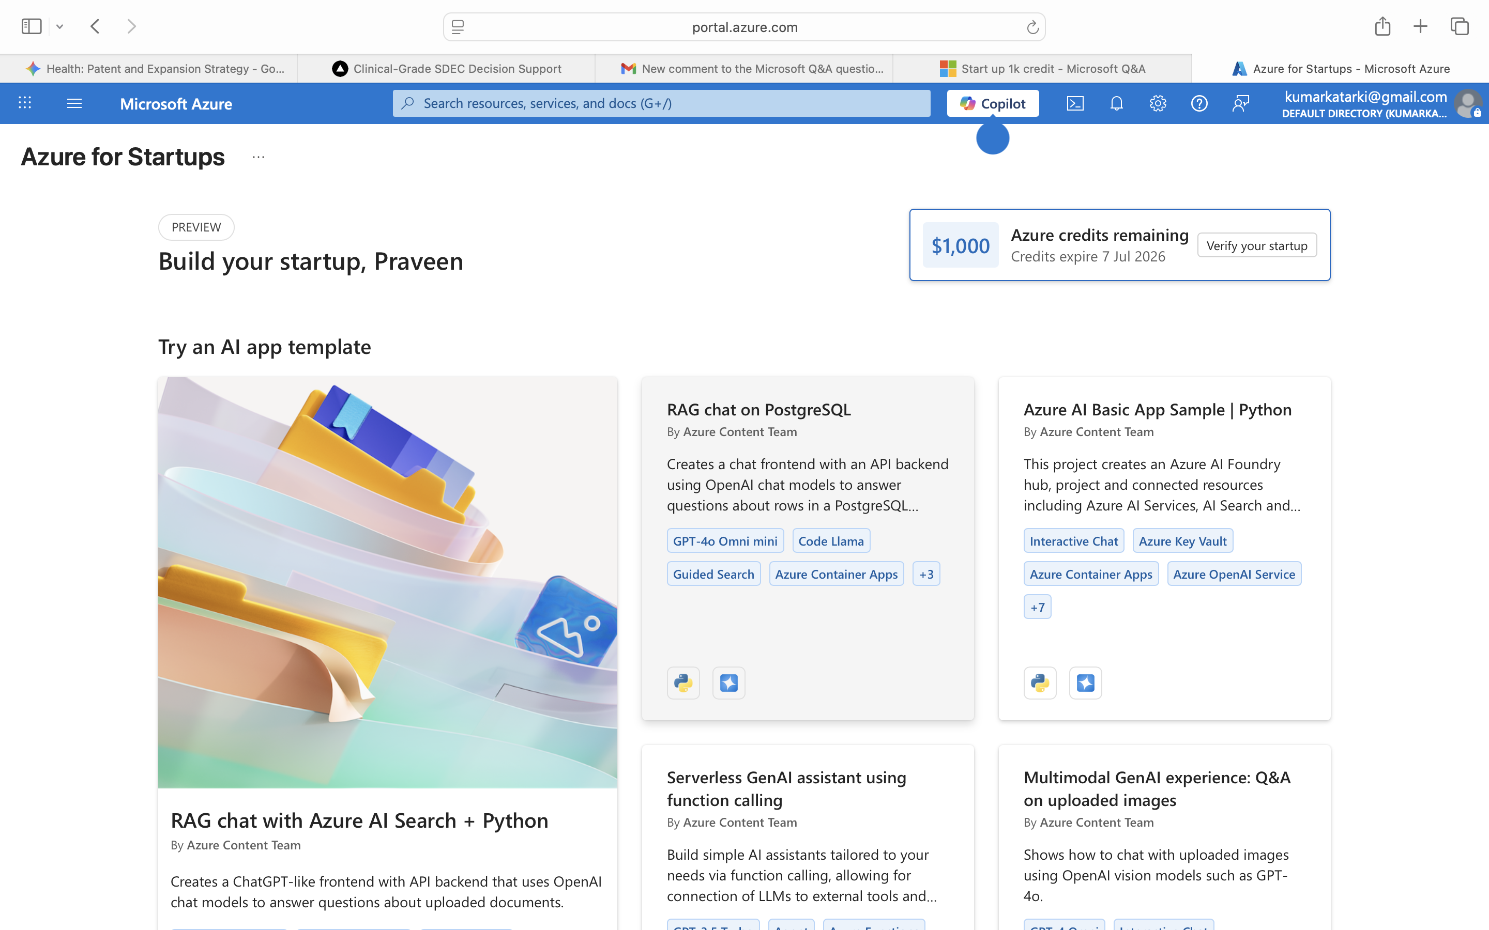The width and height of the screenshot is (1489, 930).
Task: Click the Azure search resources field
Action: pos(661,103)
